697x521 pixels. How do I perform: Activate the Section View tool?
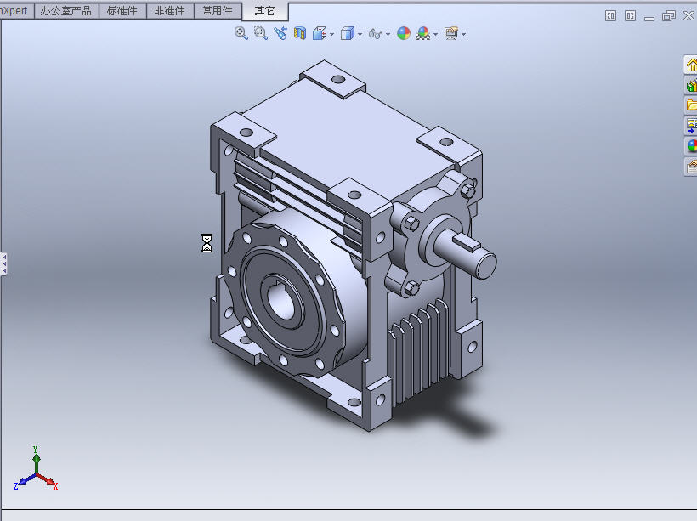tap(299, 33)
